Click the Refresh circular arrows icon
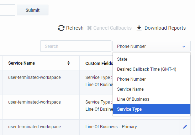Image resolution: width=195 pixels, height=135 pixels. 61,28
